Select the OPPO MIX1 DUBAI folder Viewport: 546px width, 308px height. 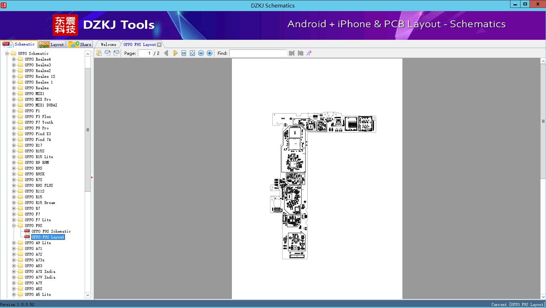[x=41, y=105]
